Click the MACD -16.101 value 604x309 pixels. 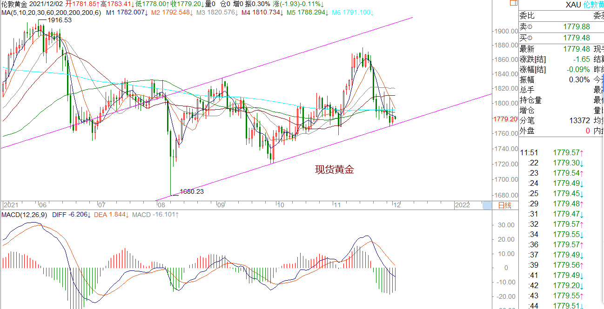(x=155, y=215)
